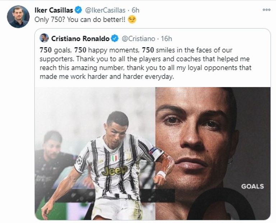Select the Cristiano Ronaldo name in quote

[x=80, y=38]
